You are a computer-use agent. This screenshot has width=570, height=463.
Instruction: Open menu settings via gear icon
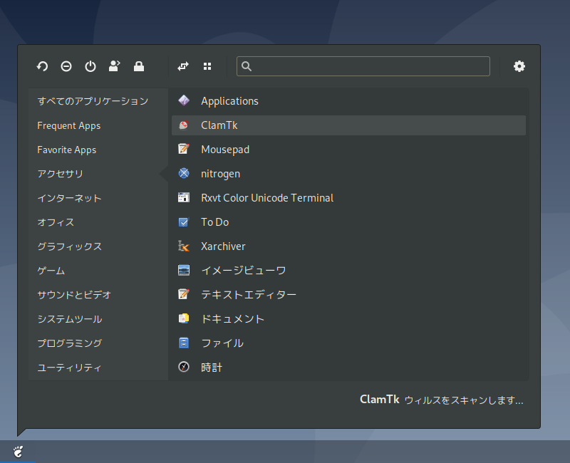coord(519,66)
